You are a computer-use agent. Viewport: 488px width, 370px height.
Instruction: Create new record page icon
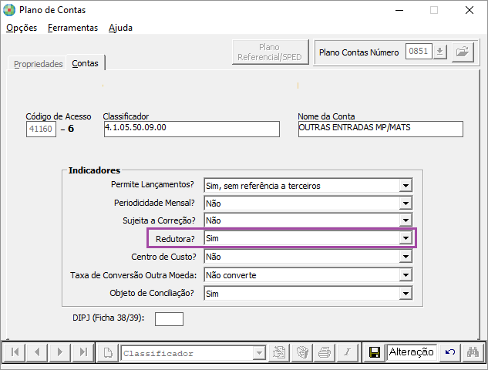108,352
